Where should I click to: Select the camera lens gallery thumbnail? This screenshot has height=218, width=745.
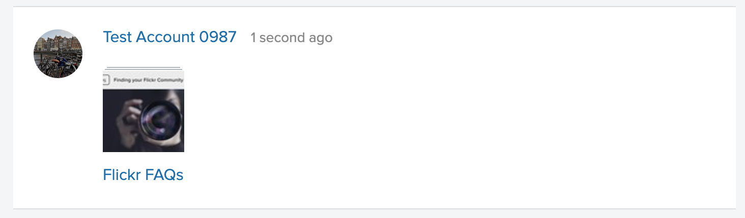(x=144, y=112)
